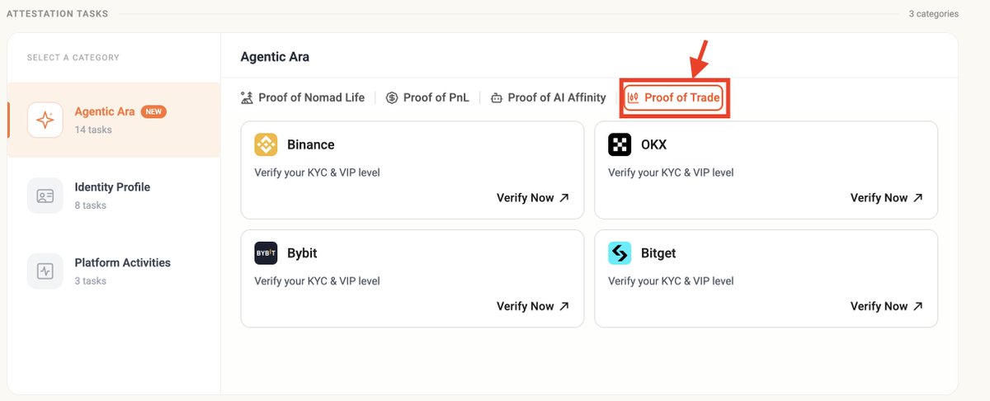The image size is (990, 401).
Task: Select the Agentic Ara category
Action: (114, 120)
